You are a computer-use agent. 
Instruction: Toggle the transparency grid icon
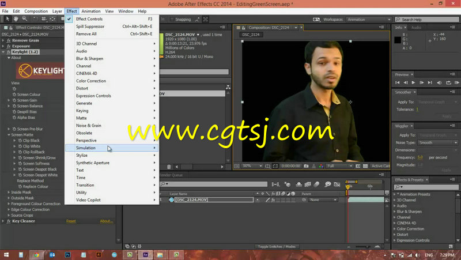[x=365, y=166]
